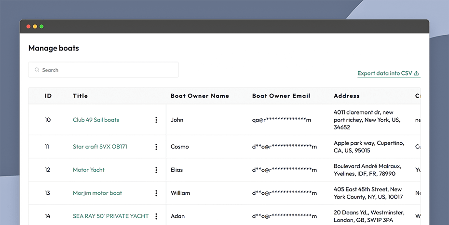
Task: Click the 405 East 45th Street address
Action: tap(368, 193)
